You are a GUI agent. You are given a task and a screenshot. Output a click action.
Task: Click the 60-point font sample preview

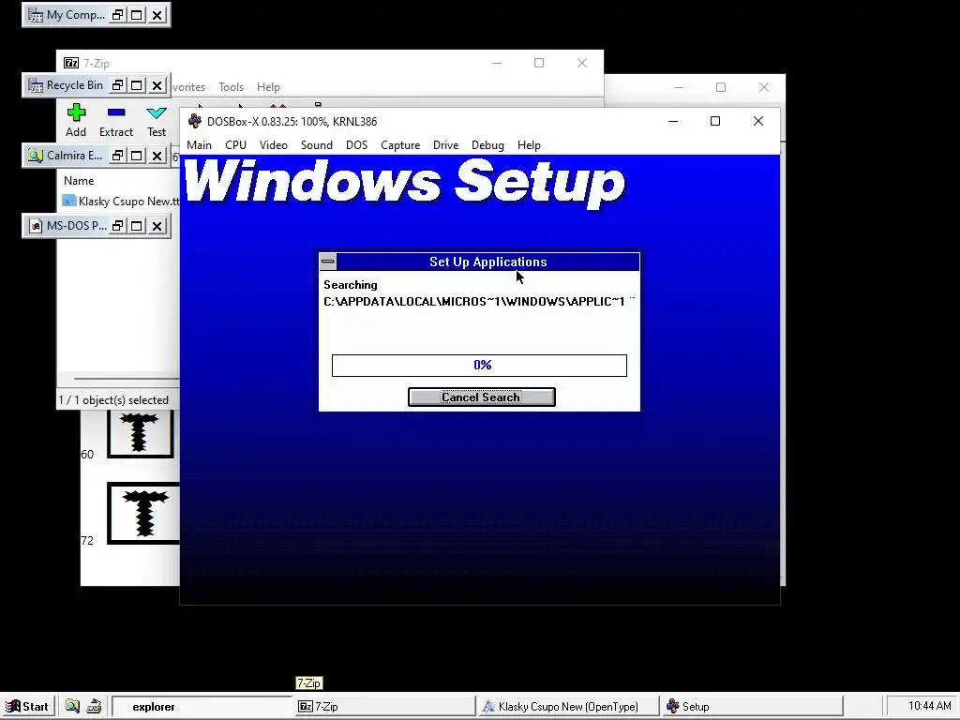(141, 435)
